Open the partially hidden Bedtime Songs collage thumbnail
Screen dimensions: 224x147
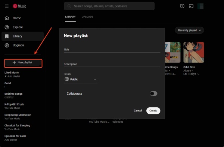coord(173,52)
